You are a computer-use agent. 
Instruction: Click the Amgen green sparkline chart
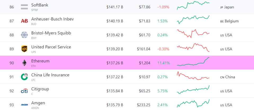[193, 103]
